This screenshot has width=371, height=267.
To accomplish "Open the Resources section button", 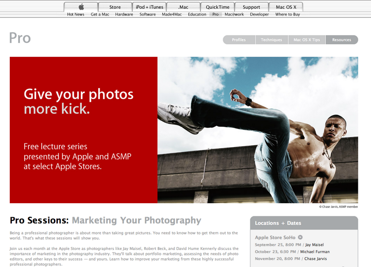I will click(x=342, y=40).
